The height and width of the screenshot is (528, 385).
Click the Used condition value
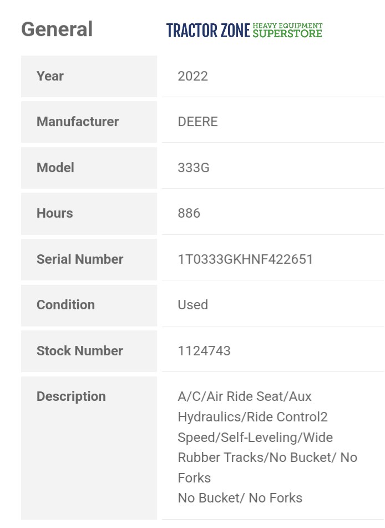(x=192, y=305)
